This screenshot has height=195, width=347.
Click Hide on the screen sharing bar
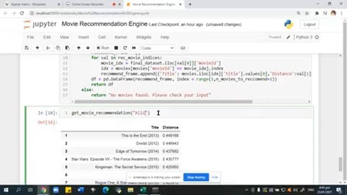click(215, 177)
